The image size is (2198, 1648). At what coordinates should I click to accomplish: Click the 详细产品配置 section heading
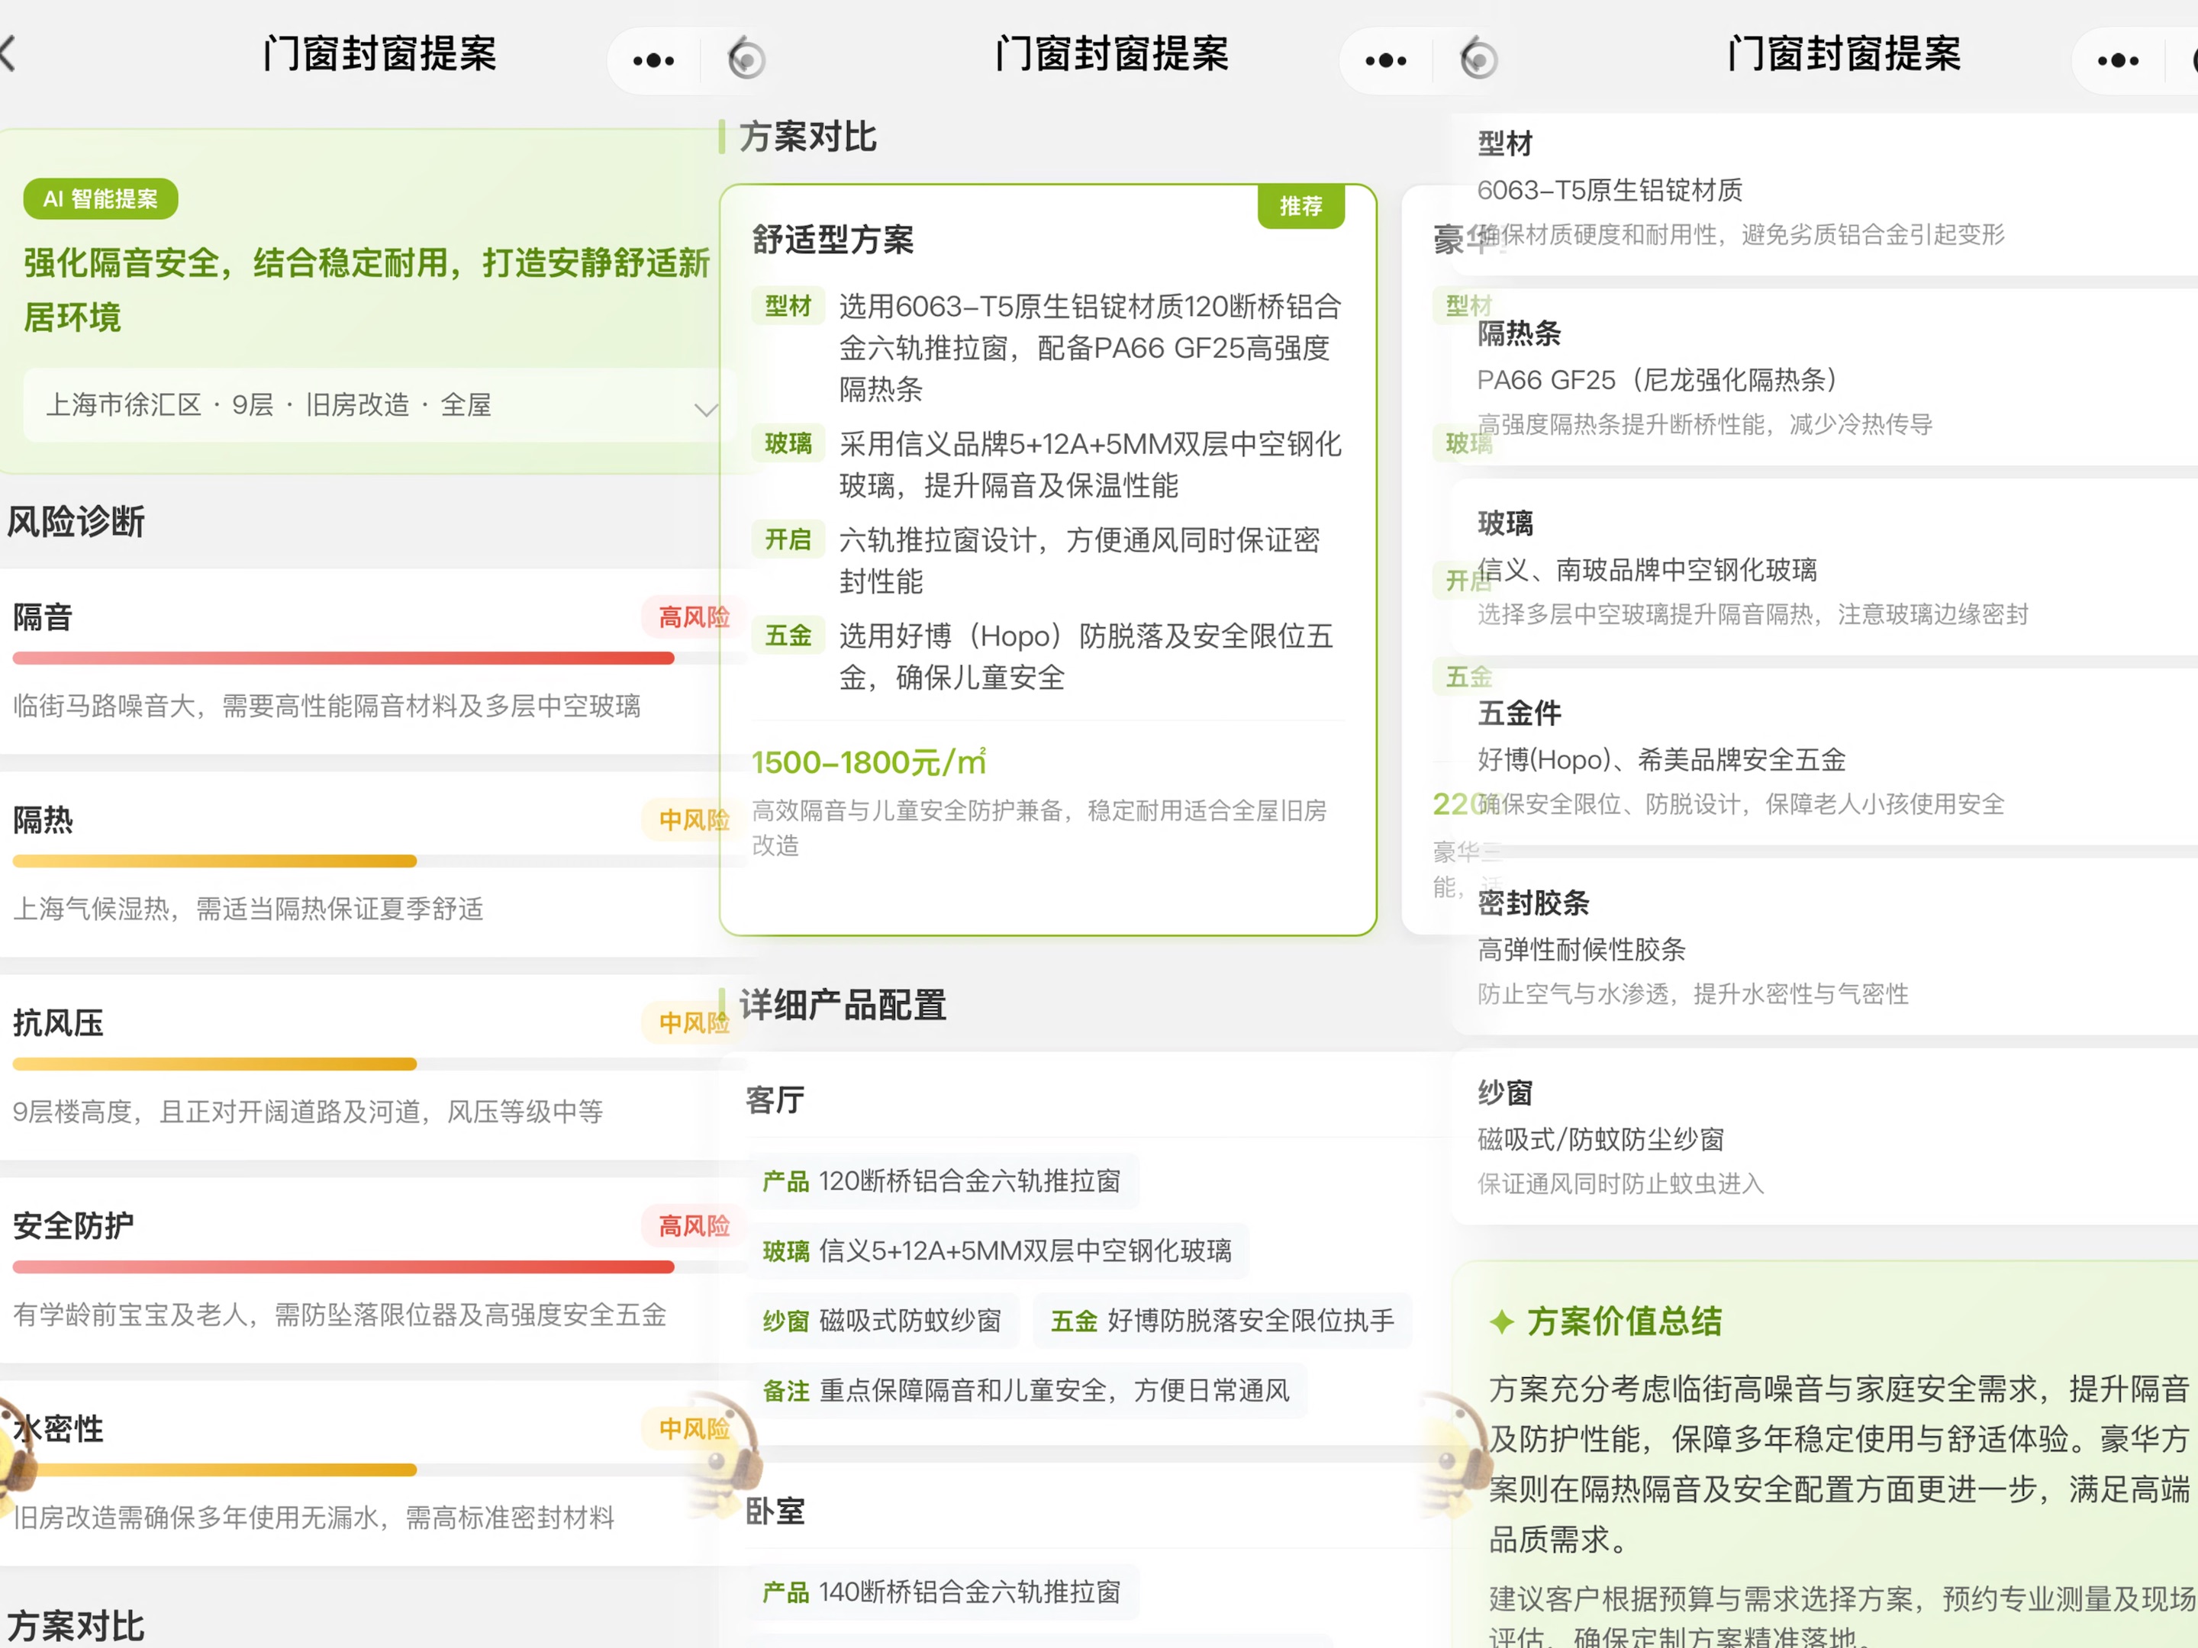pos(843,1006)
